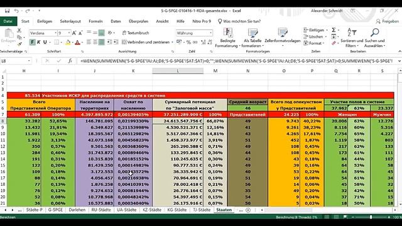
Task: Add a new sheet with the plus button
Action: coord(248,210)
